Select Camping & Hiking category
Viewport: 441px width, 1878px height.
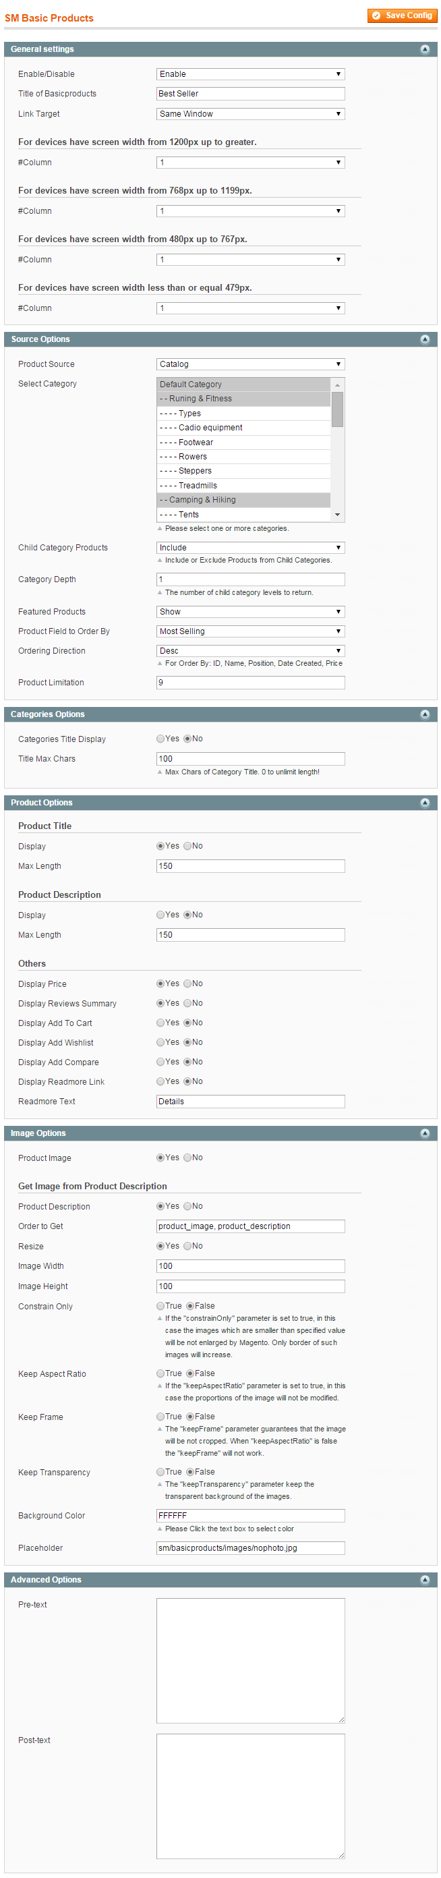243,500
